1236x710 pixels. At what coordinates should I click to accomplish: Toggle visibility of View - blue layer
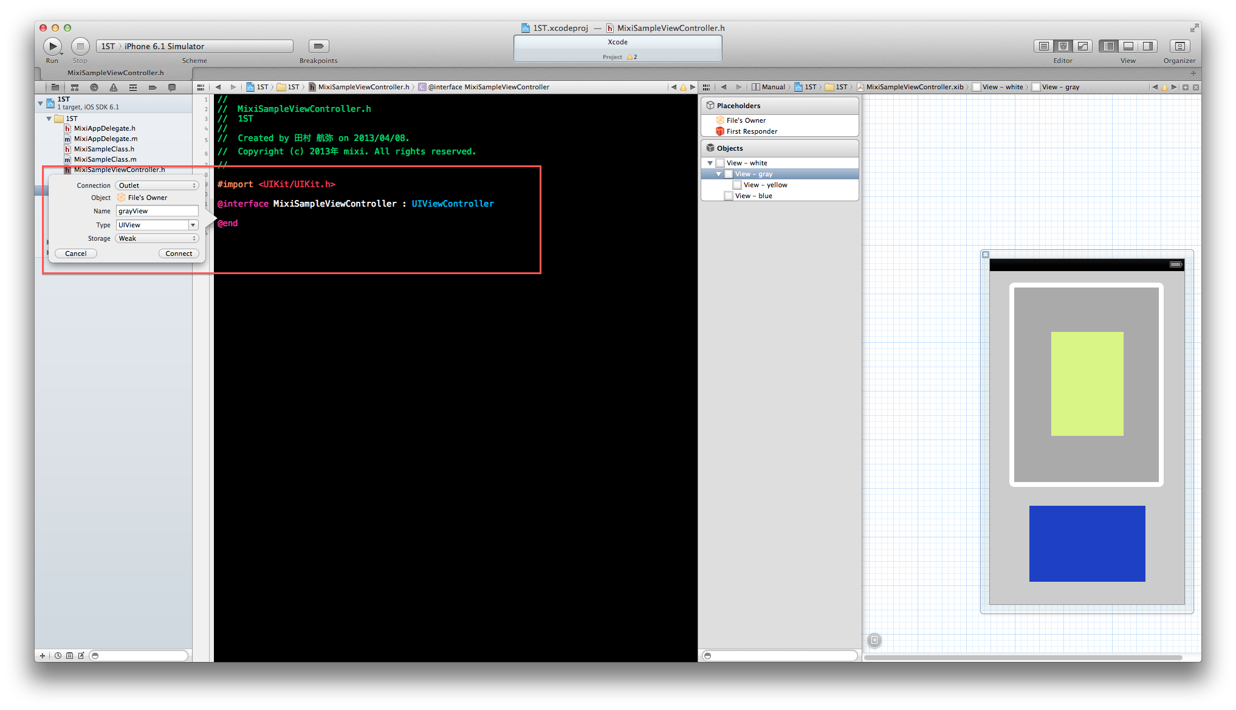pyautogui.click(x=727, y=196)
